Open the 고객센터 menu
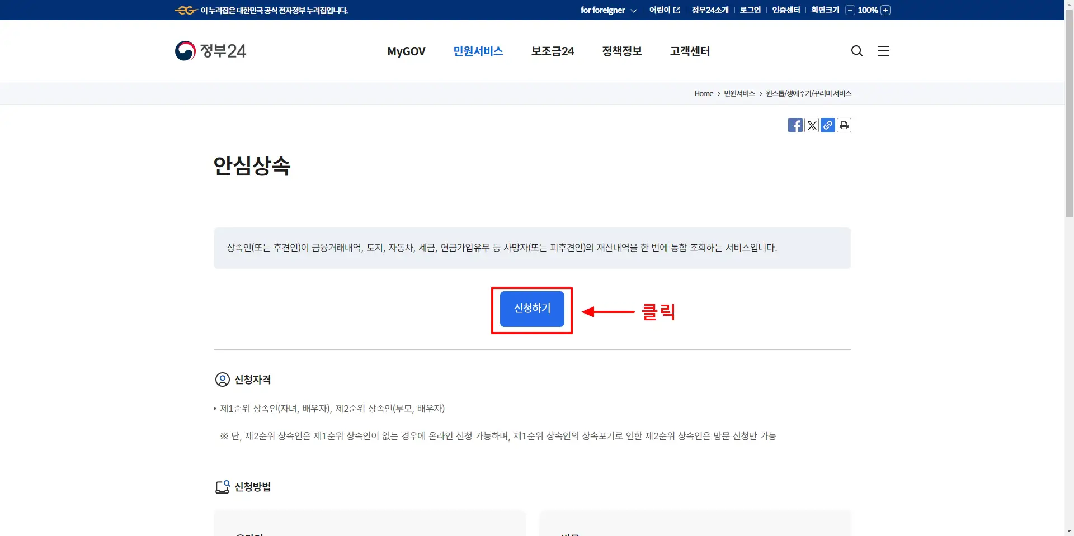Screen dimensions: 1074x536 [x=690, y=51]
